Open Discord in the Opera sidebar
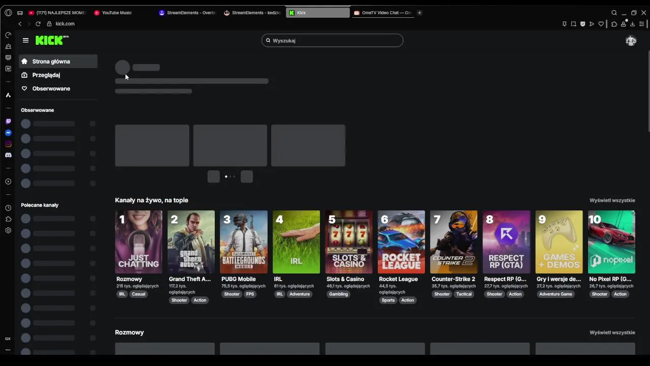The image size is (650, 366). point(8,155)
